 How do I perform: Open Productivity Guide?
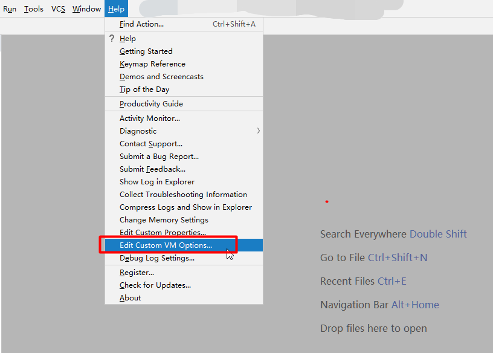click(x=184, y=104)
